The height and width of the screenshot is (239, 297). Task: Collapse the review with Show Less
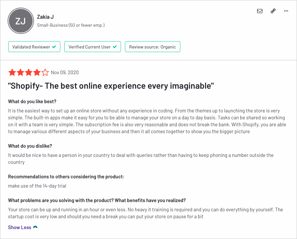tap(19, 227)
